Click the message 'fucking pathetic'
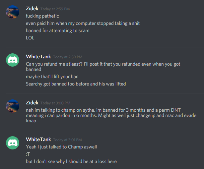 (x=42, y=16)
